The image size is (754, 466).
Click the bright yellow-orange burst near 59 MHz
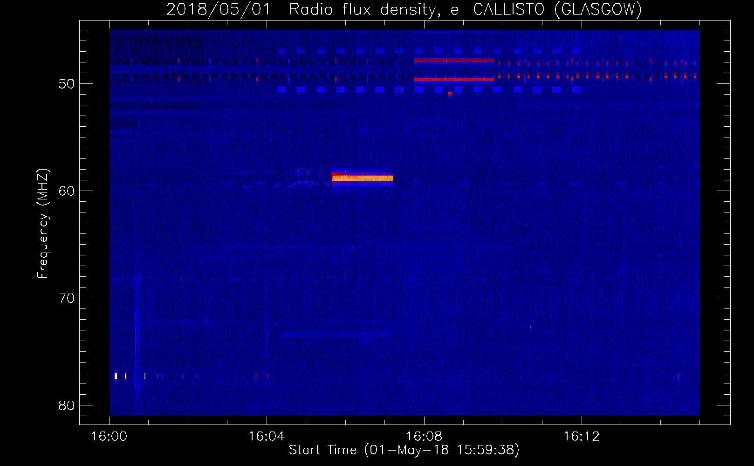pyautogui.click(x=363, y=178)
